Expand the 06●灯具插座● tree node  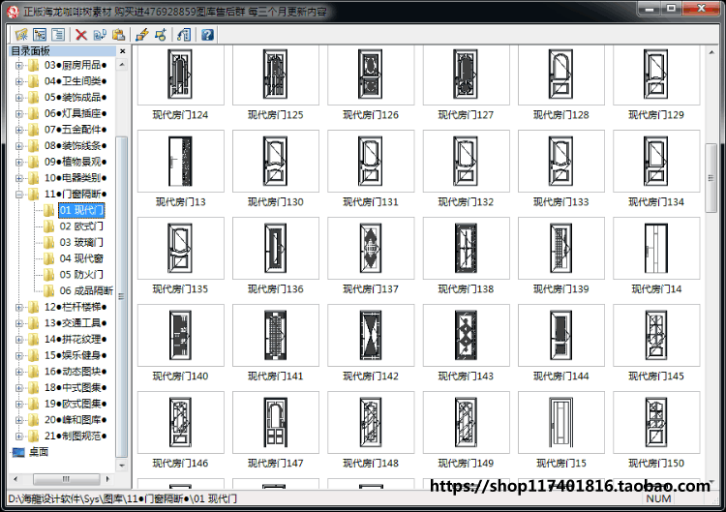pos(19,114)
